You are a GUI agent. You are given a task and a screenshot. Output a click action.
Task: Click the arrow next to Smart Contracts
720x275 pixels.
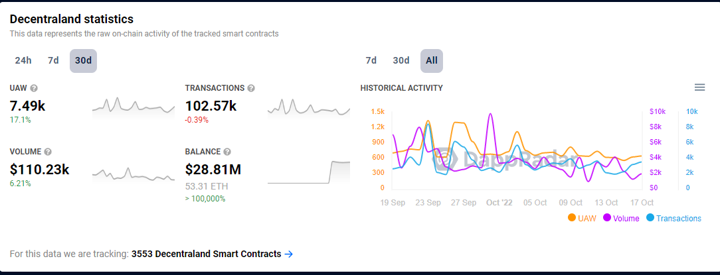pos(288,254)
